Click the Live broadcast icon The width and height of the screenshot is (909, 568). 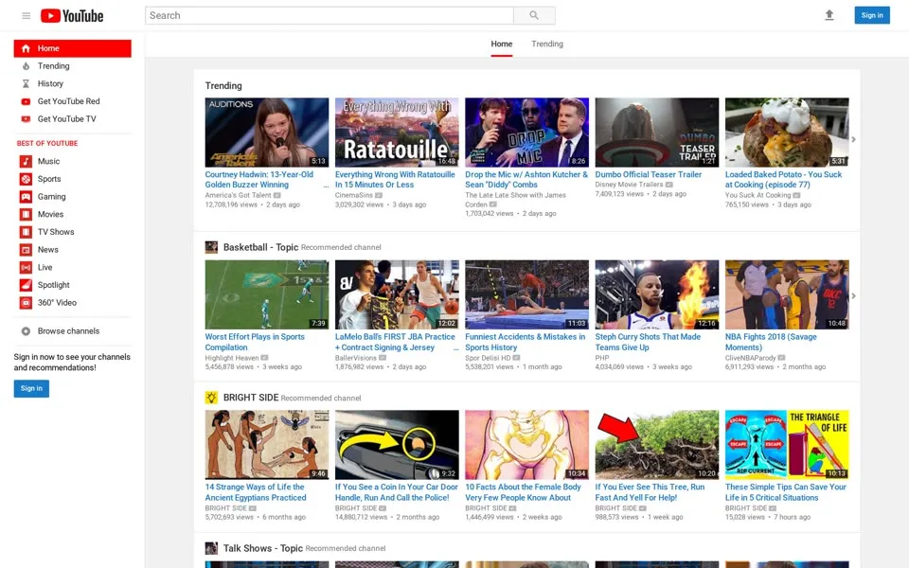[26, 267]
